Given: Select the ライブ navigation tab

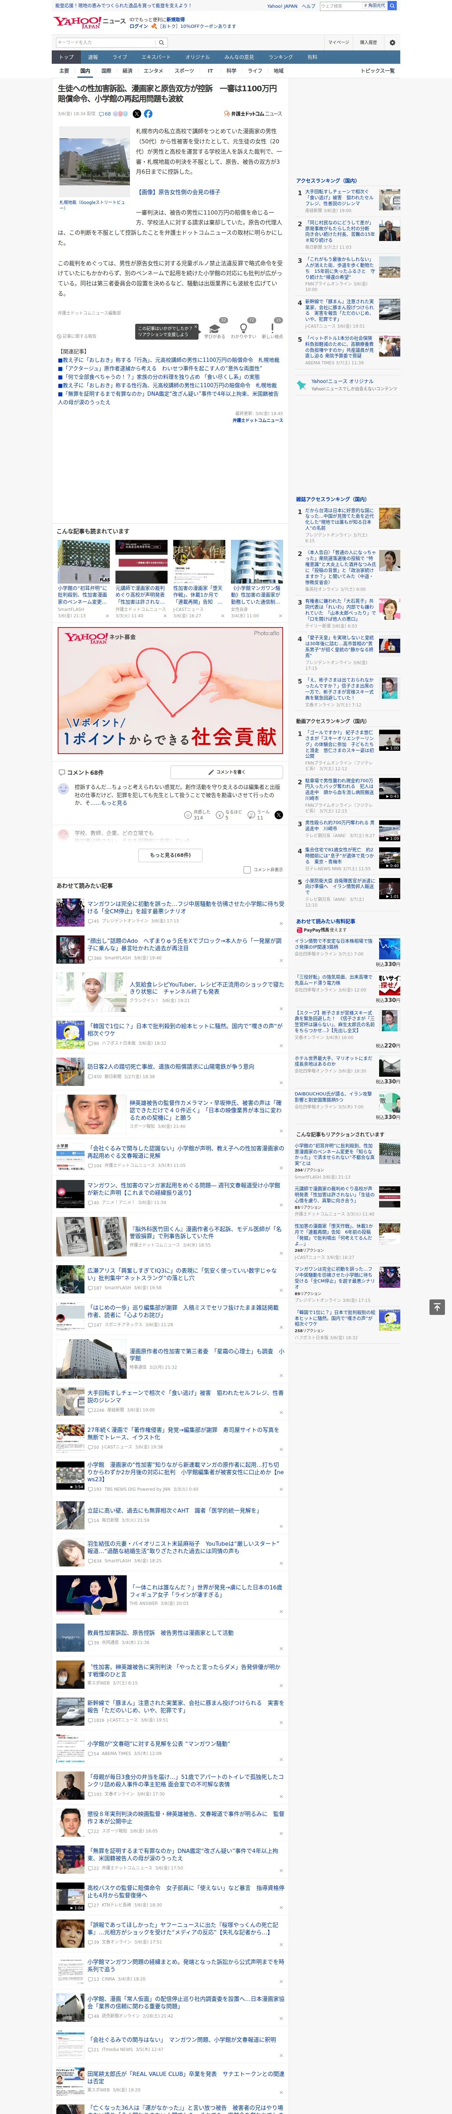Looking at the screenshot, I should pyautogui.click(x=120, y=57).
